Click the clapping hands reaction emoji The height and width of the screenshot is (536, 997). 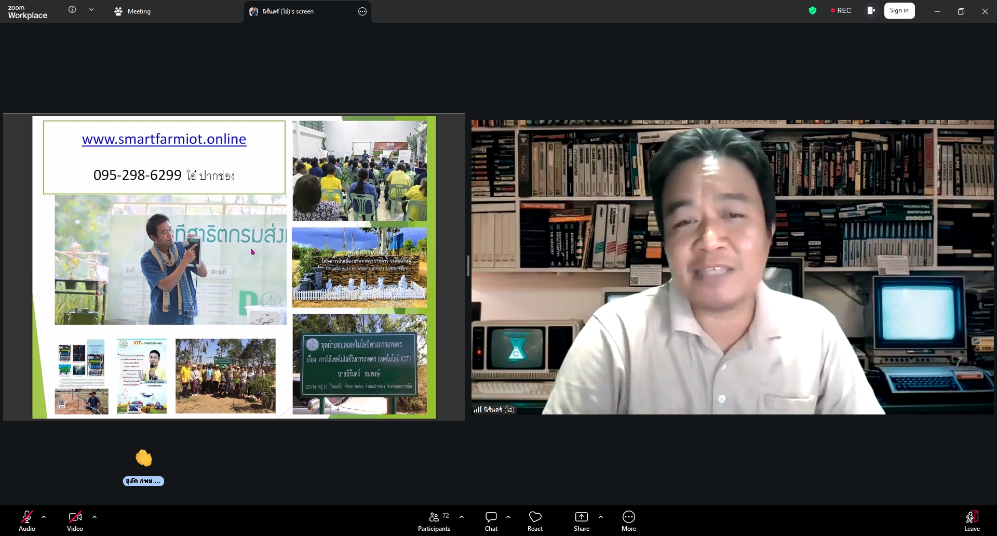click(144, 458)
